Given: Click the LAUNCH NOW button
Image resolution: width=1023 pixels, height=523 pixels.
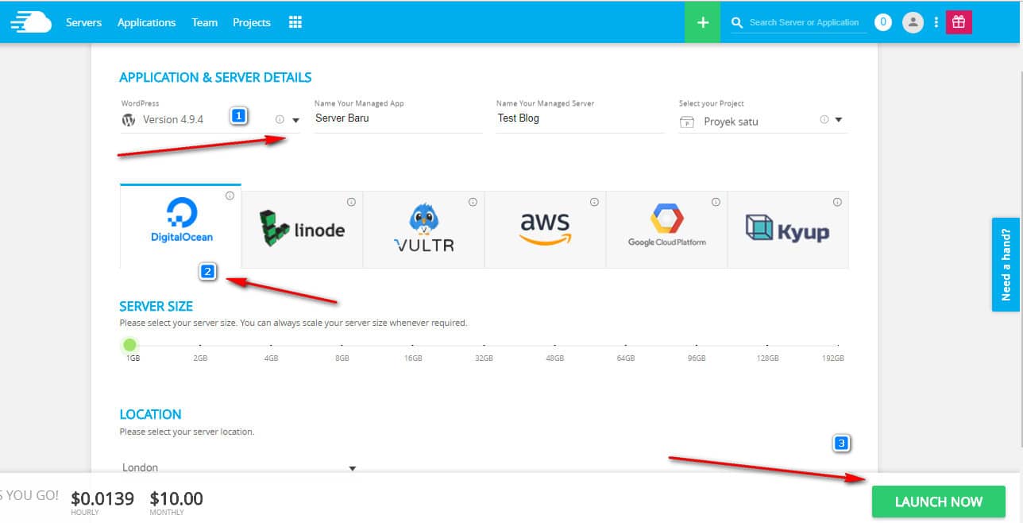Looking at the screenshot, I should [939, 502].
